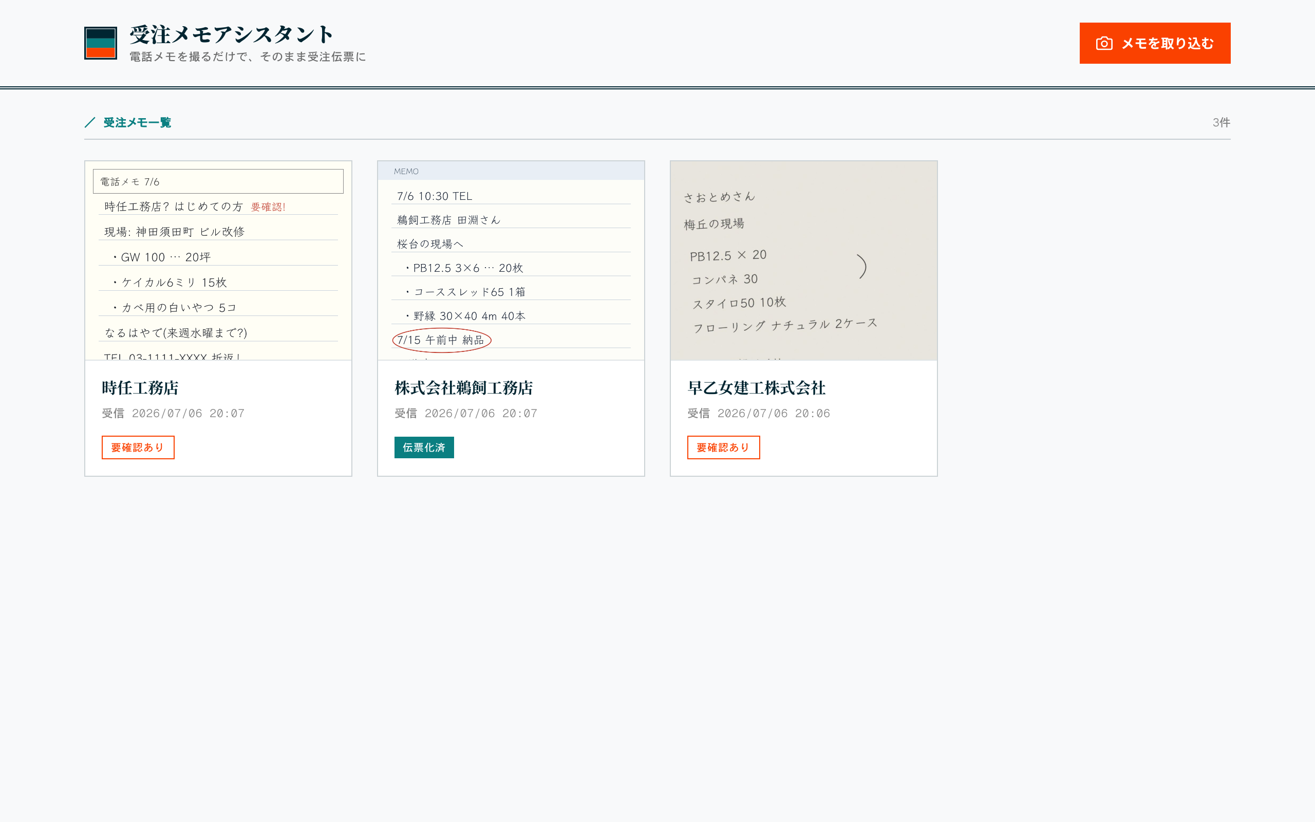Click the ケイカル6ミリ 15枚 line
The image size is (1315, 822).
coord(170,283)
